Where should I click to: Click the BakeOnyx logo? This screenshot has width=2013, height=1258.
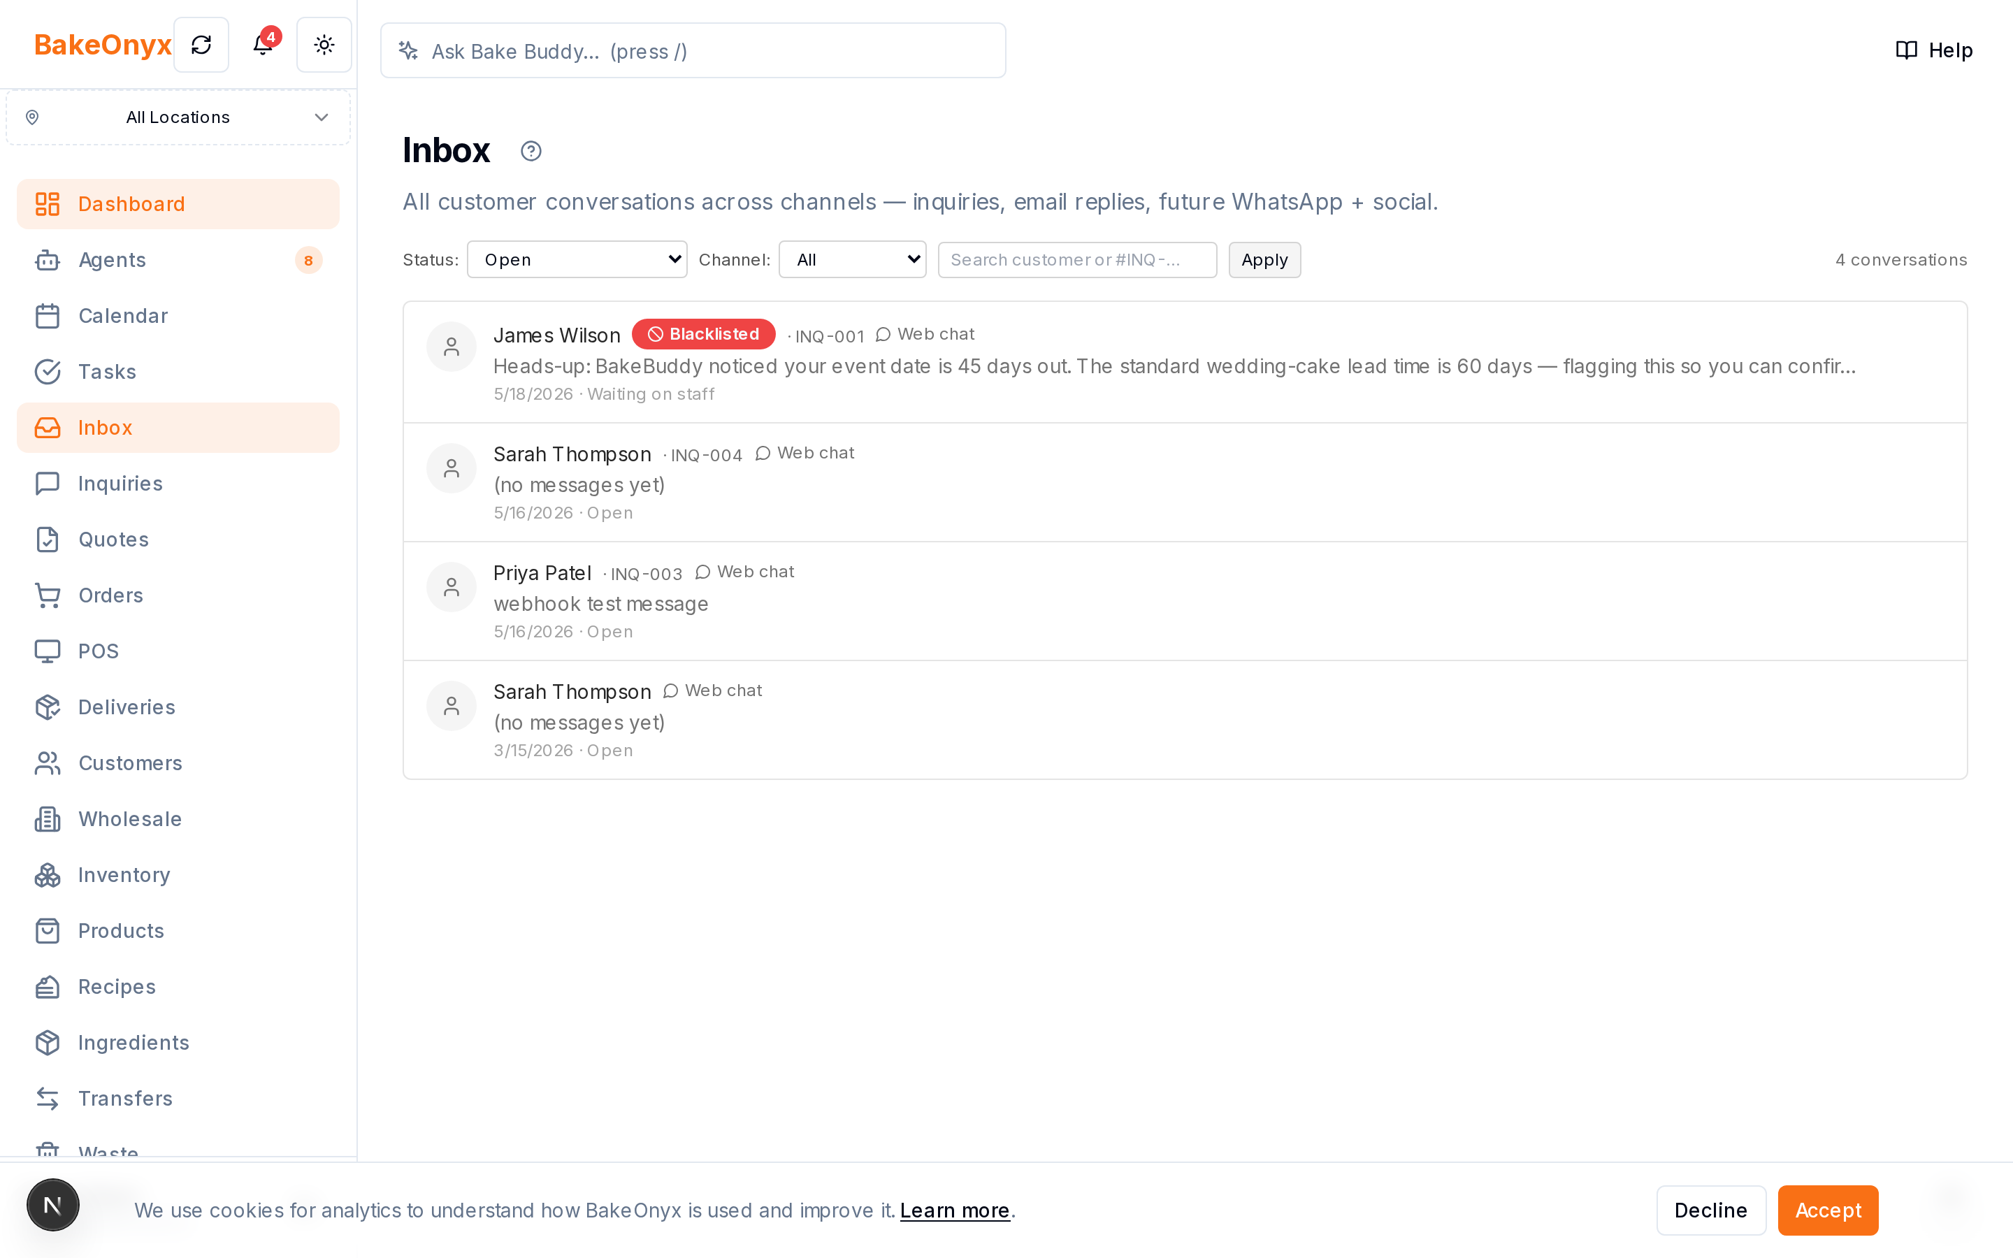(102, 45)
